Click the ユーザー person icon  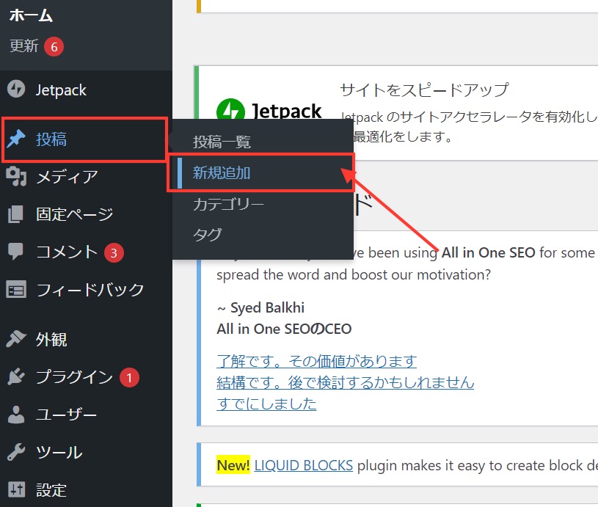tap(15, 415)
